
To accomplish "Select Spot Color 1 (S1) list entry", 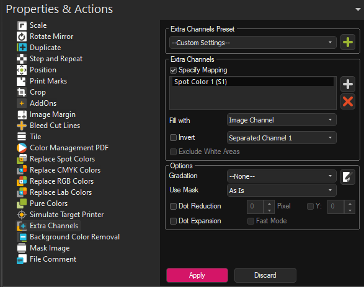I will click(x=253, y=82).
